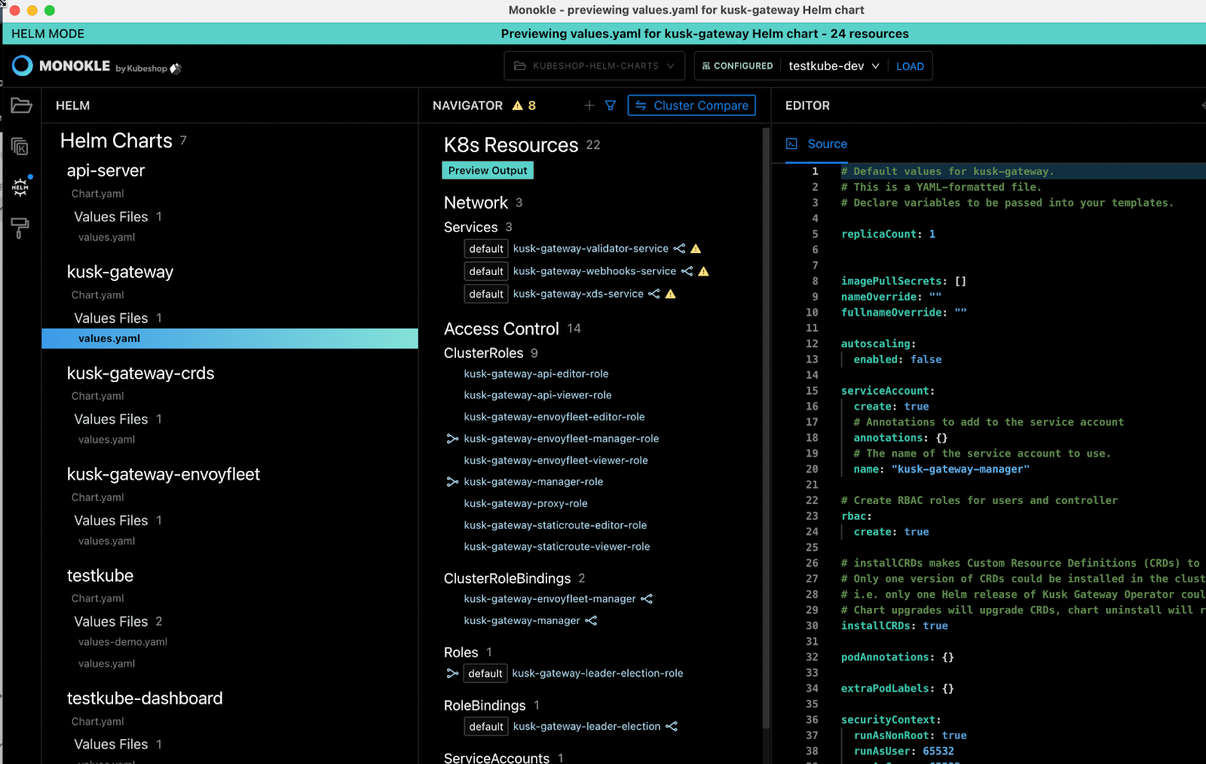Click warning icon of kusk-gateway-xds-service
Viewport: 1206px width, 764px height.
coord(670,294)
